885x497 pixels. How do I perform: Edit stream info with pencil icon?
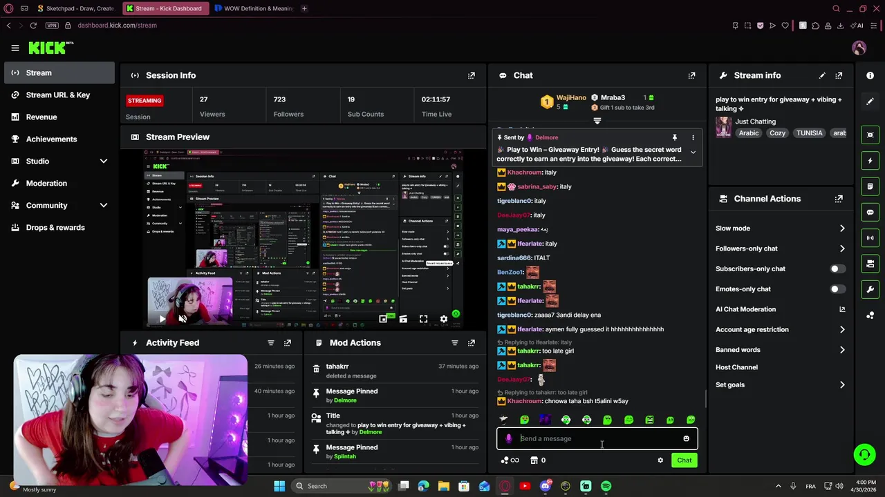pos(822,75)
